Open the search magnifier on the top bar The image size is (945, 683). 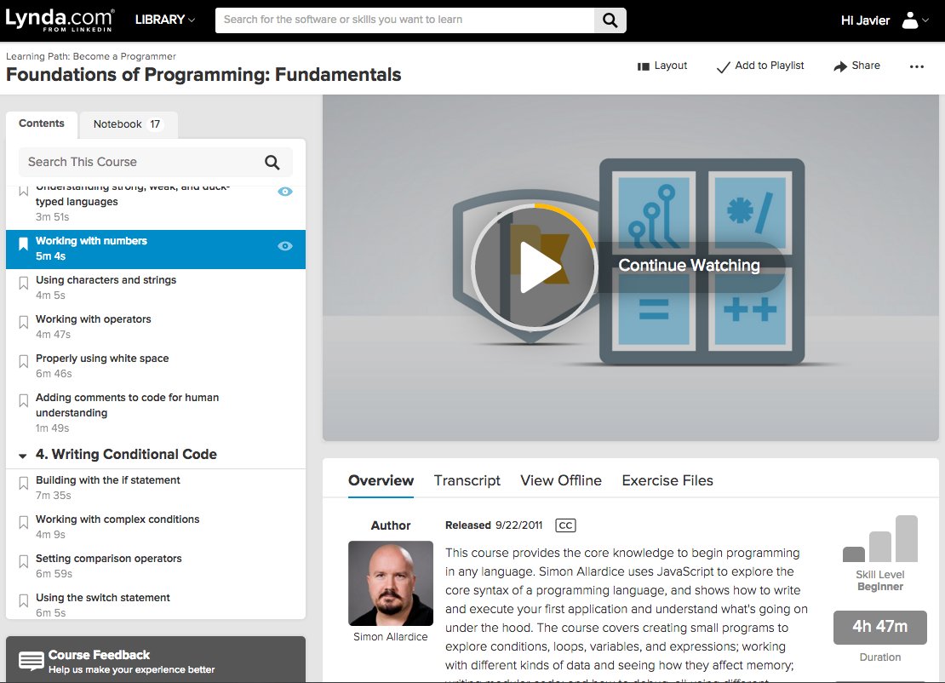(610, 20)
